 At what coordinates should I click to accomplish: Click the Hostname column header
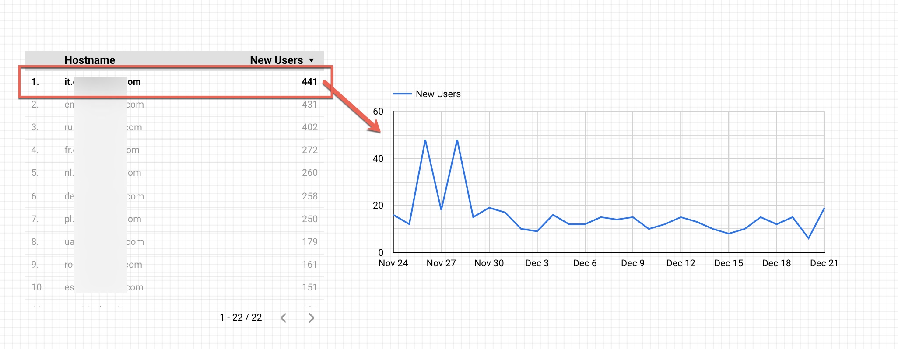[x=90, y=60]
